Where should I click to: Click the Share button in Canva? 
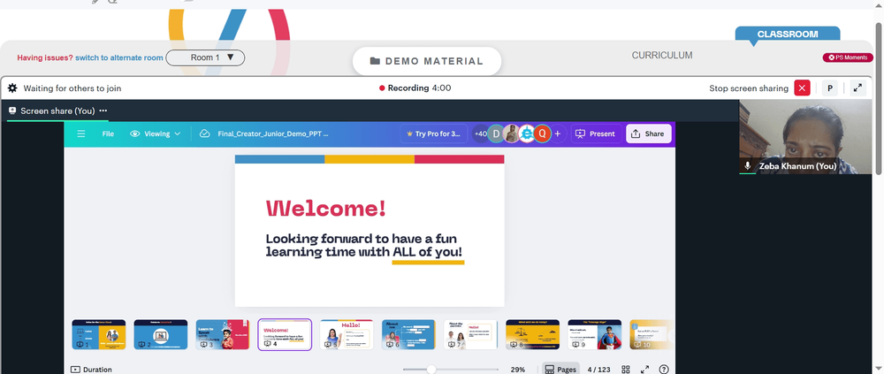[648, 134]
